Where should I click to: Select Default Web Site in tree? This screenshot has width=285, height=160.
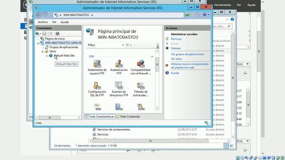pyautogui.click(x=64, y=56)
